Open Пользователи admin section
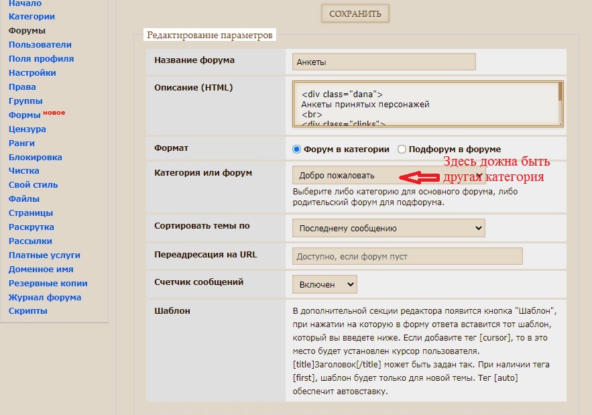This screenshot has width=592, height=415. (40, 44)
